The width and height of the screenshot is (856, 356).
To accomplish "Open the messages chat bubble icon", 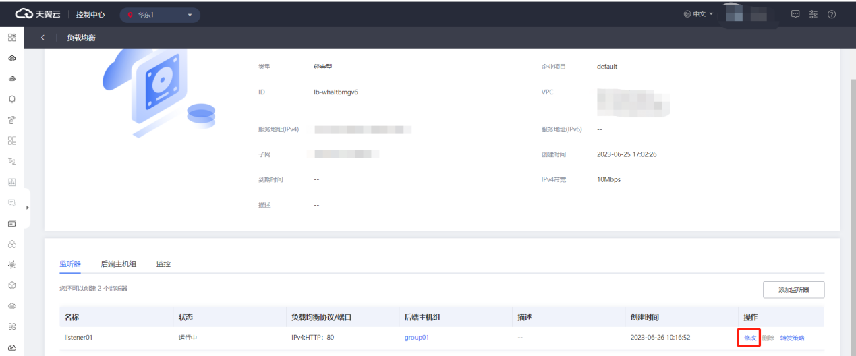I will (x=795, y=14).
